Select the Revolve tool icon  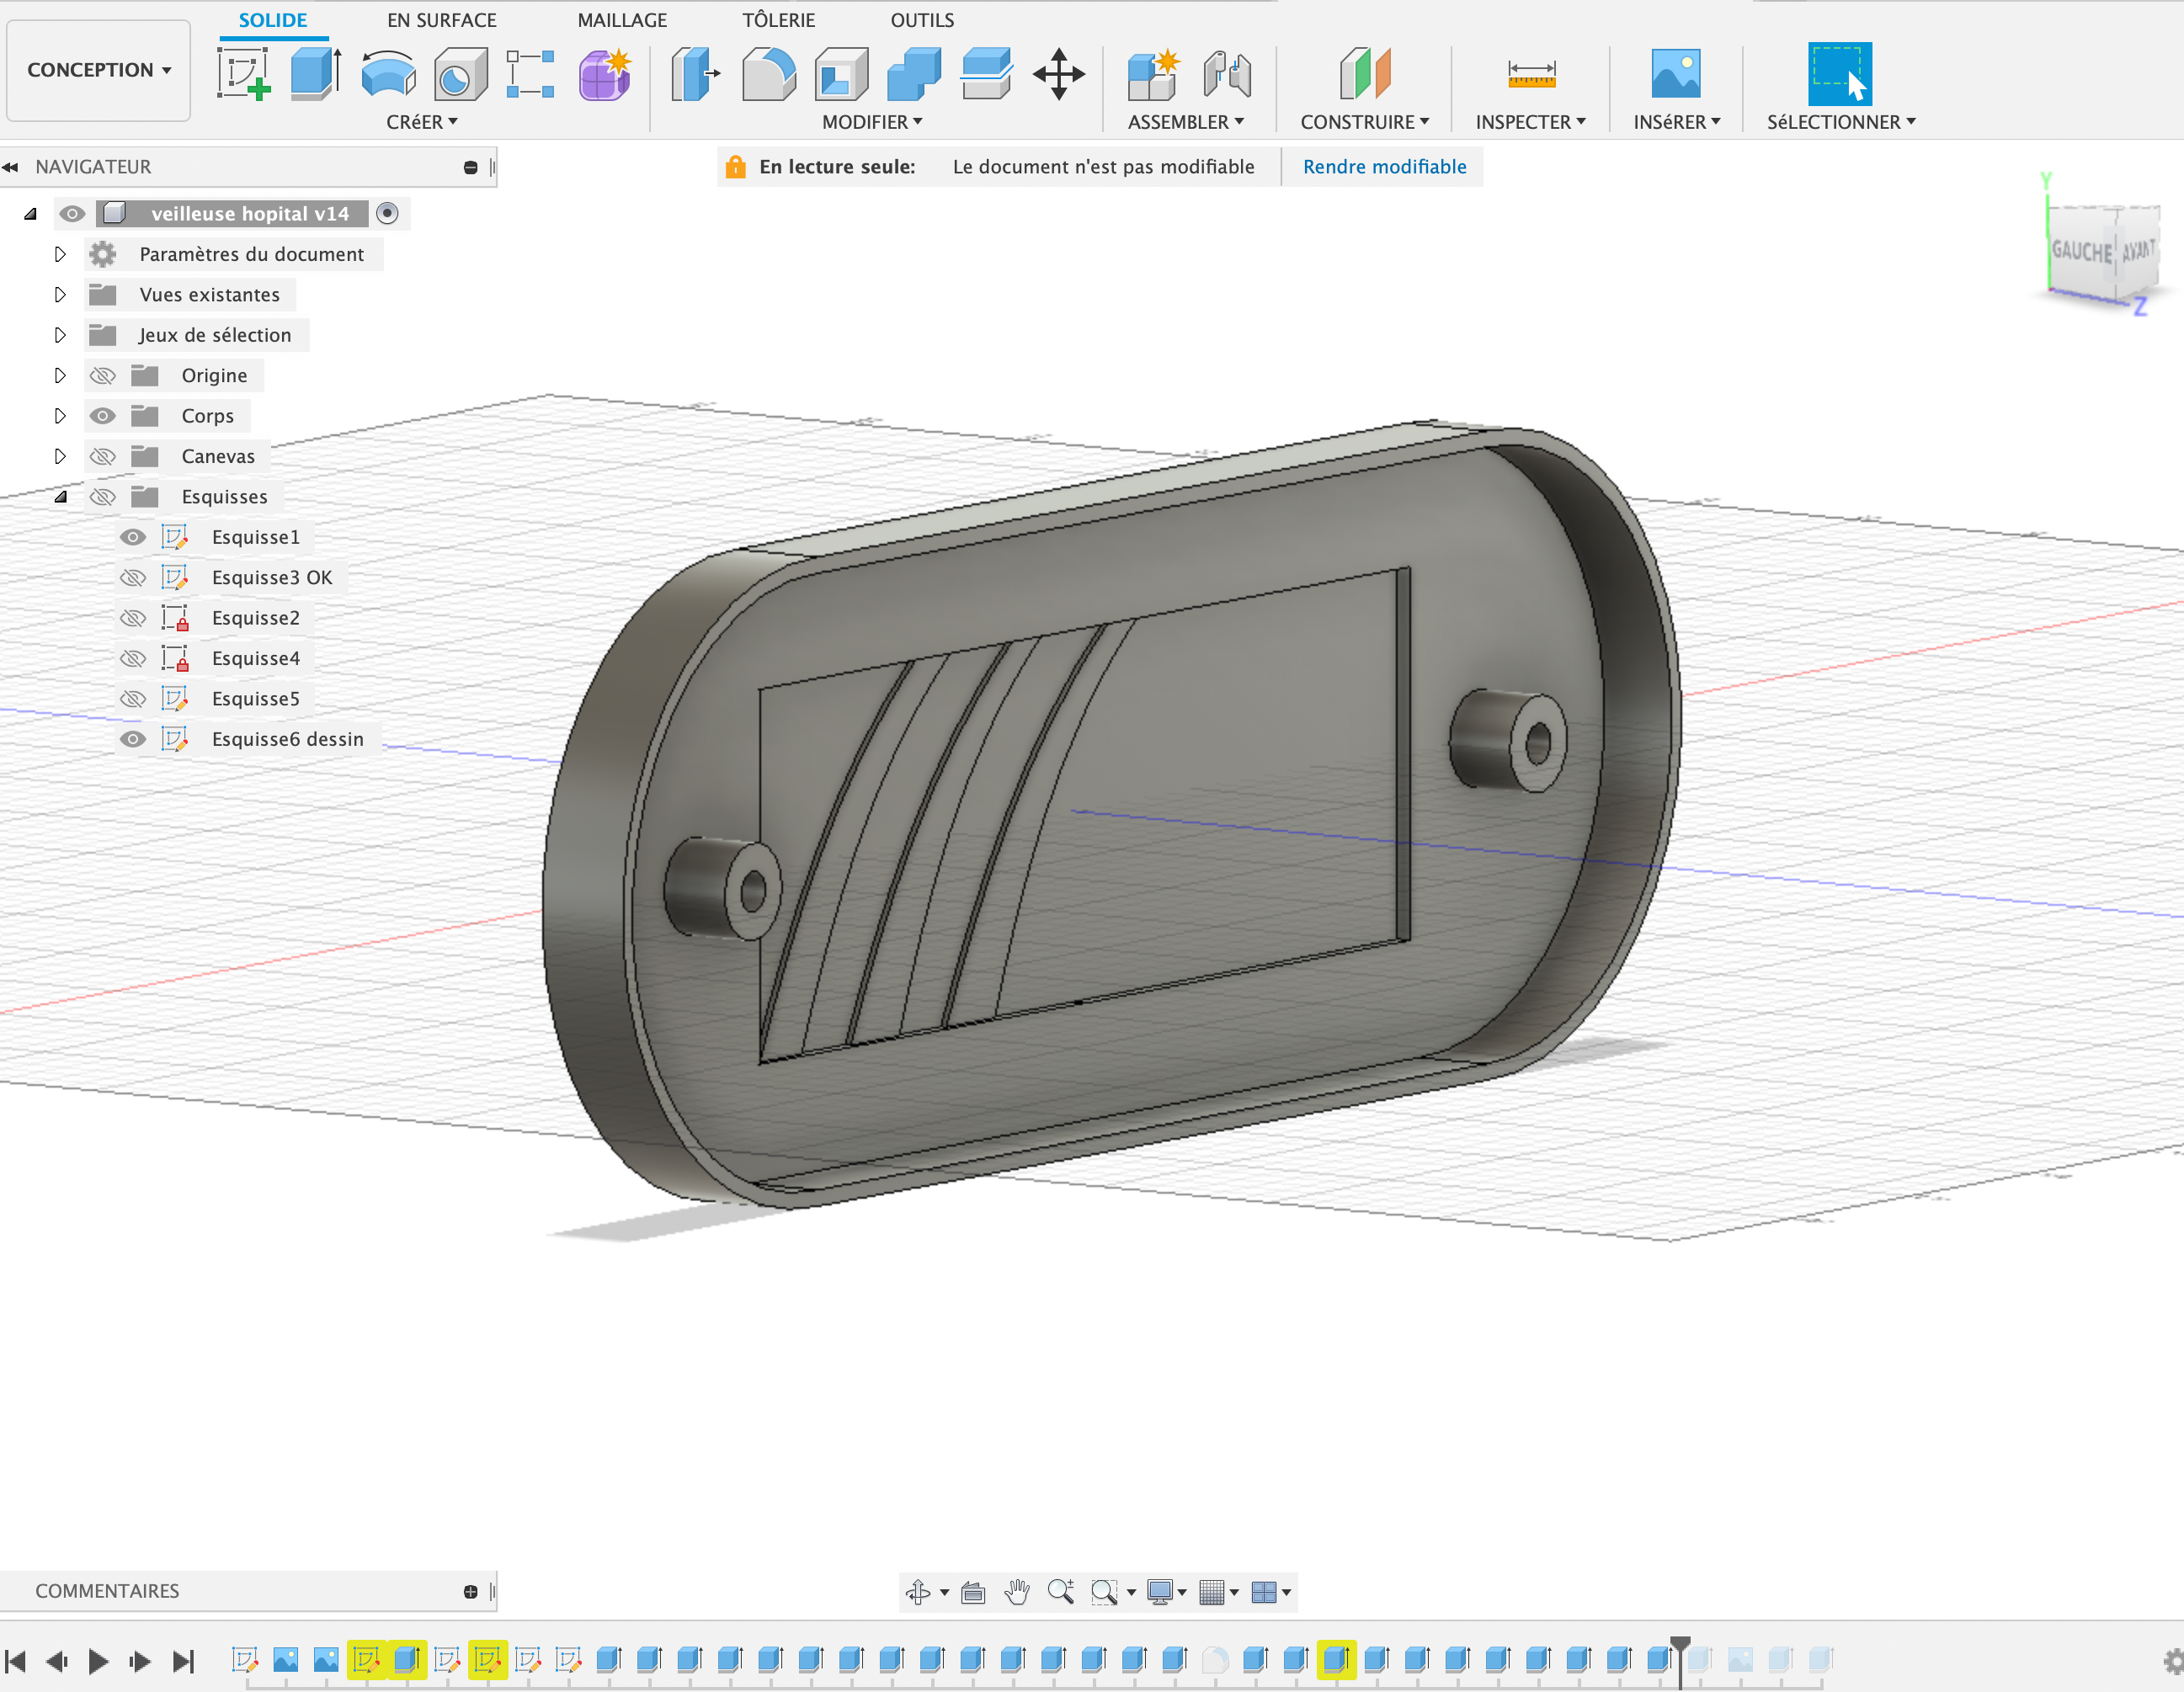click(388, 74)
